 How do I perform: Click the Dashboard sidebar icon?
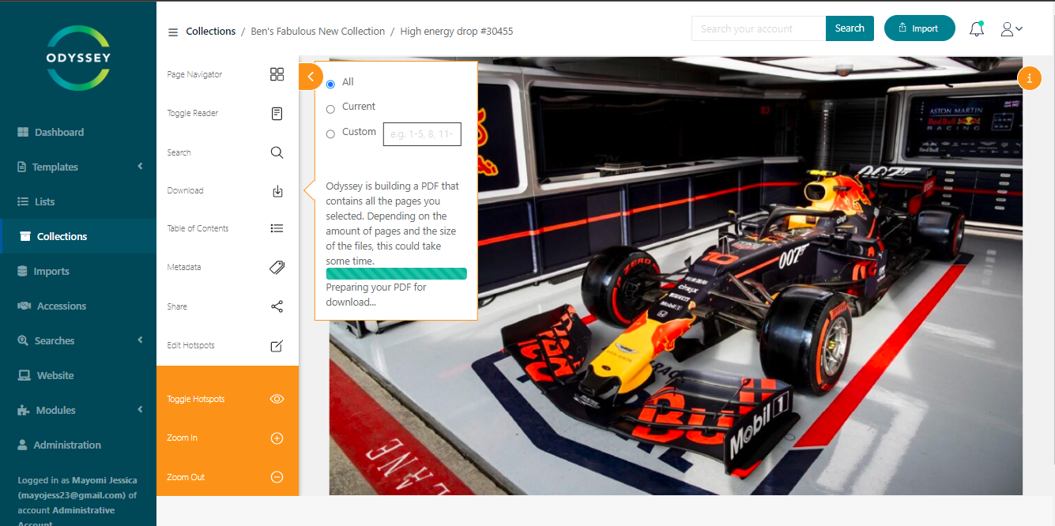[x=23, y=133]
